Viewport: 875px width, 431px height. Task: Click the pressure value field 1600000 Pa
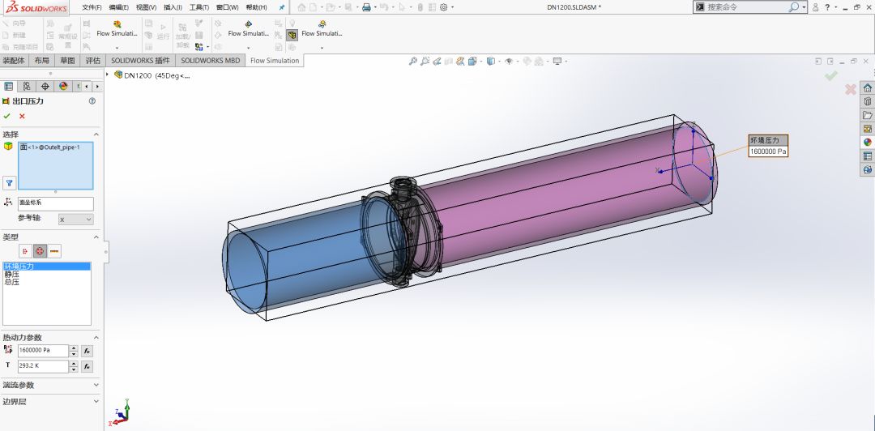click(43, 351)
